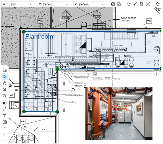Viewport: 163px width, 144px height.
Task: Click the zoom out magnifier
Action: pos(5,96)
